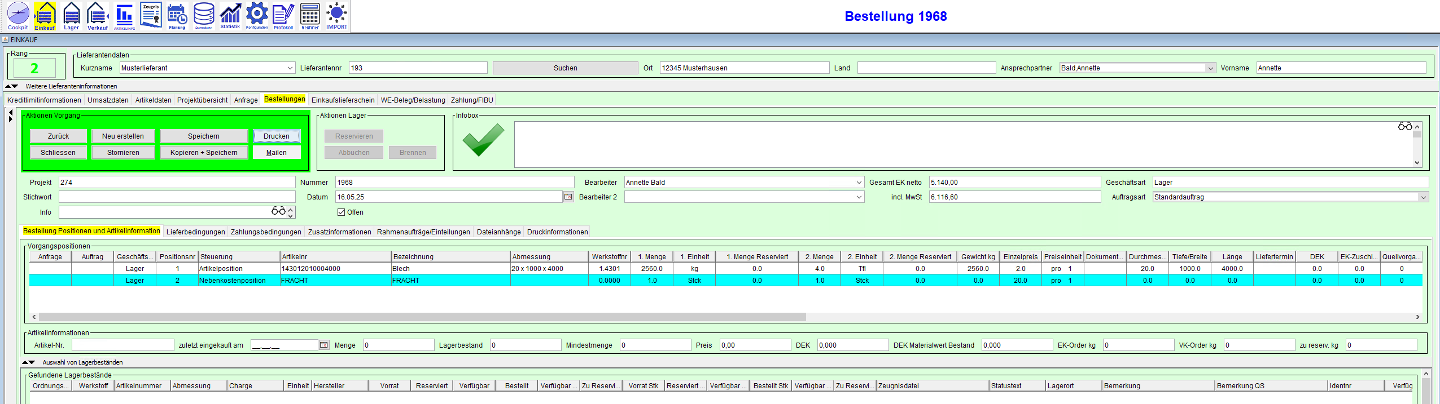The height and width of the screenshot is (404, 1440).
Task: Click the Drucken button
Action: point(277,136)
